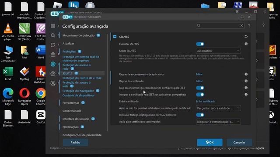The height and width of the screenshot is (157, 280).
Task: Click the ESET sidebar computer scan magnifier icon
Action: pos(53,35)
